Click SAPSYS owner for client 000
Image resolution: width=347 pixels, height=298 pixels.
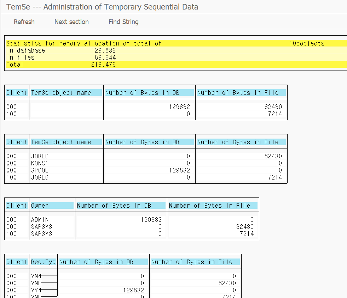coord(42,227)
